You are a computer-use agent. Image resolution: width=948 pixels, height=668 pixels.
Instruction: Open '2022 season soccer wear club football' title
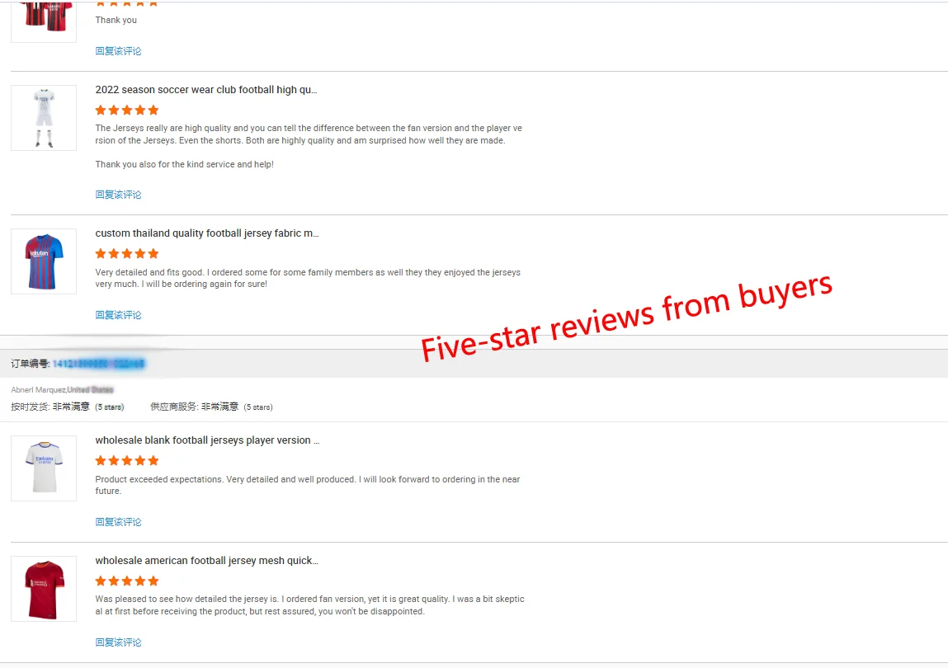(x=206, y=89)
